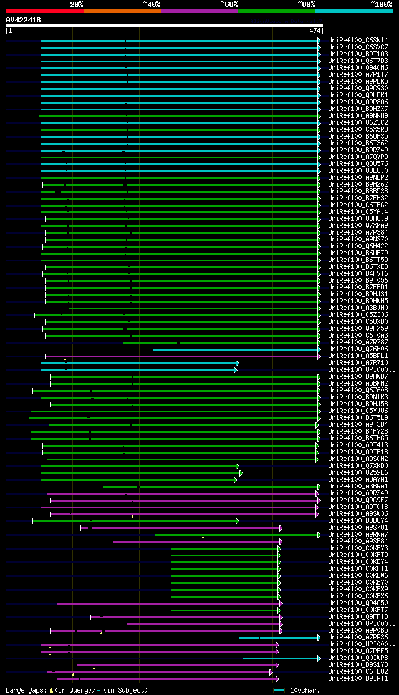Select the label UniRef100_Q9FFI8
Image resolution: width=399 pixels, height=695 pixels.
[358, 617]
